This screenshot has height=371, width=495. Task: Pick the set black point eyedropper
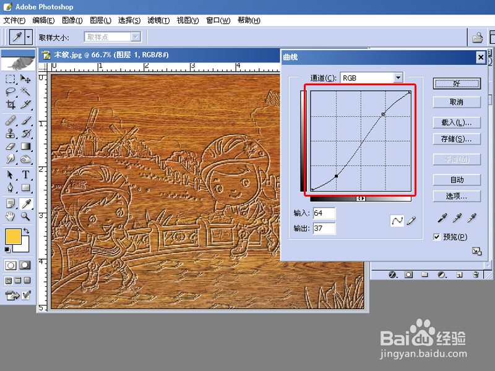click(x=442, y=218)
